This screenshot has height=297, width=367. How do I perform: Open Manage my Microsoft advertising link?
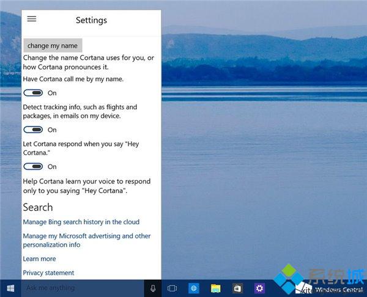tap(87, 240)
